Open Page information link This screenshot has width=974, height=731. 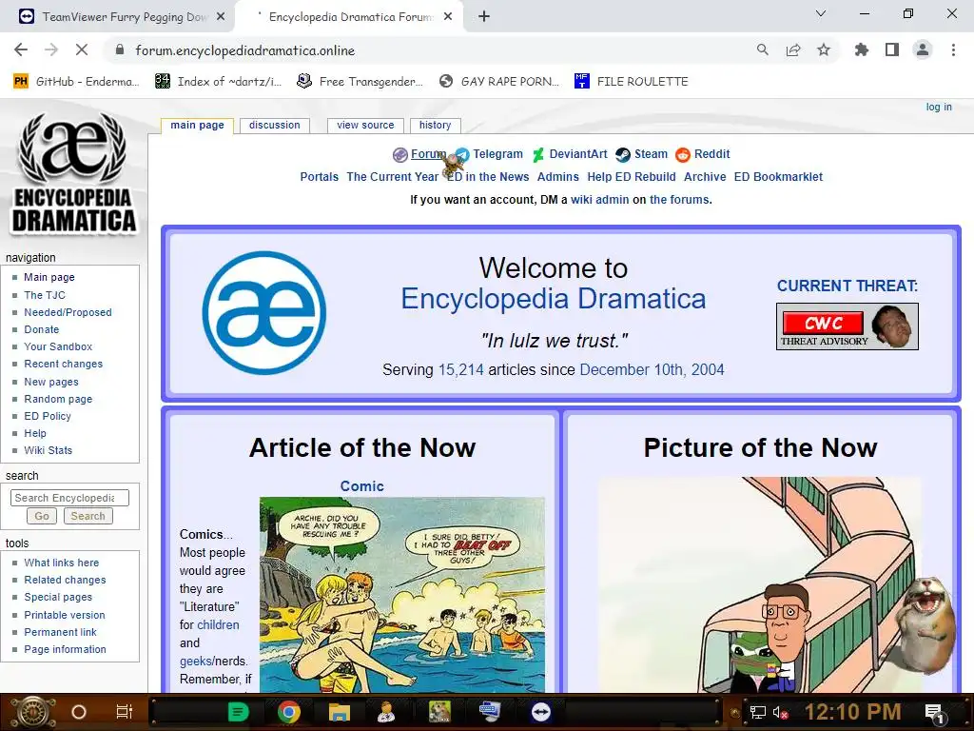point(66,649)
